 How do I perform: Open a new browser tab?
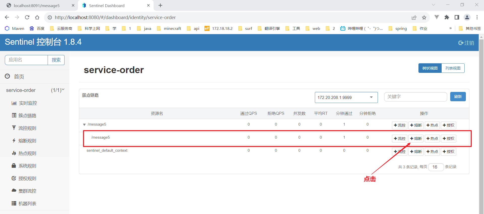coord(160,5)
